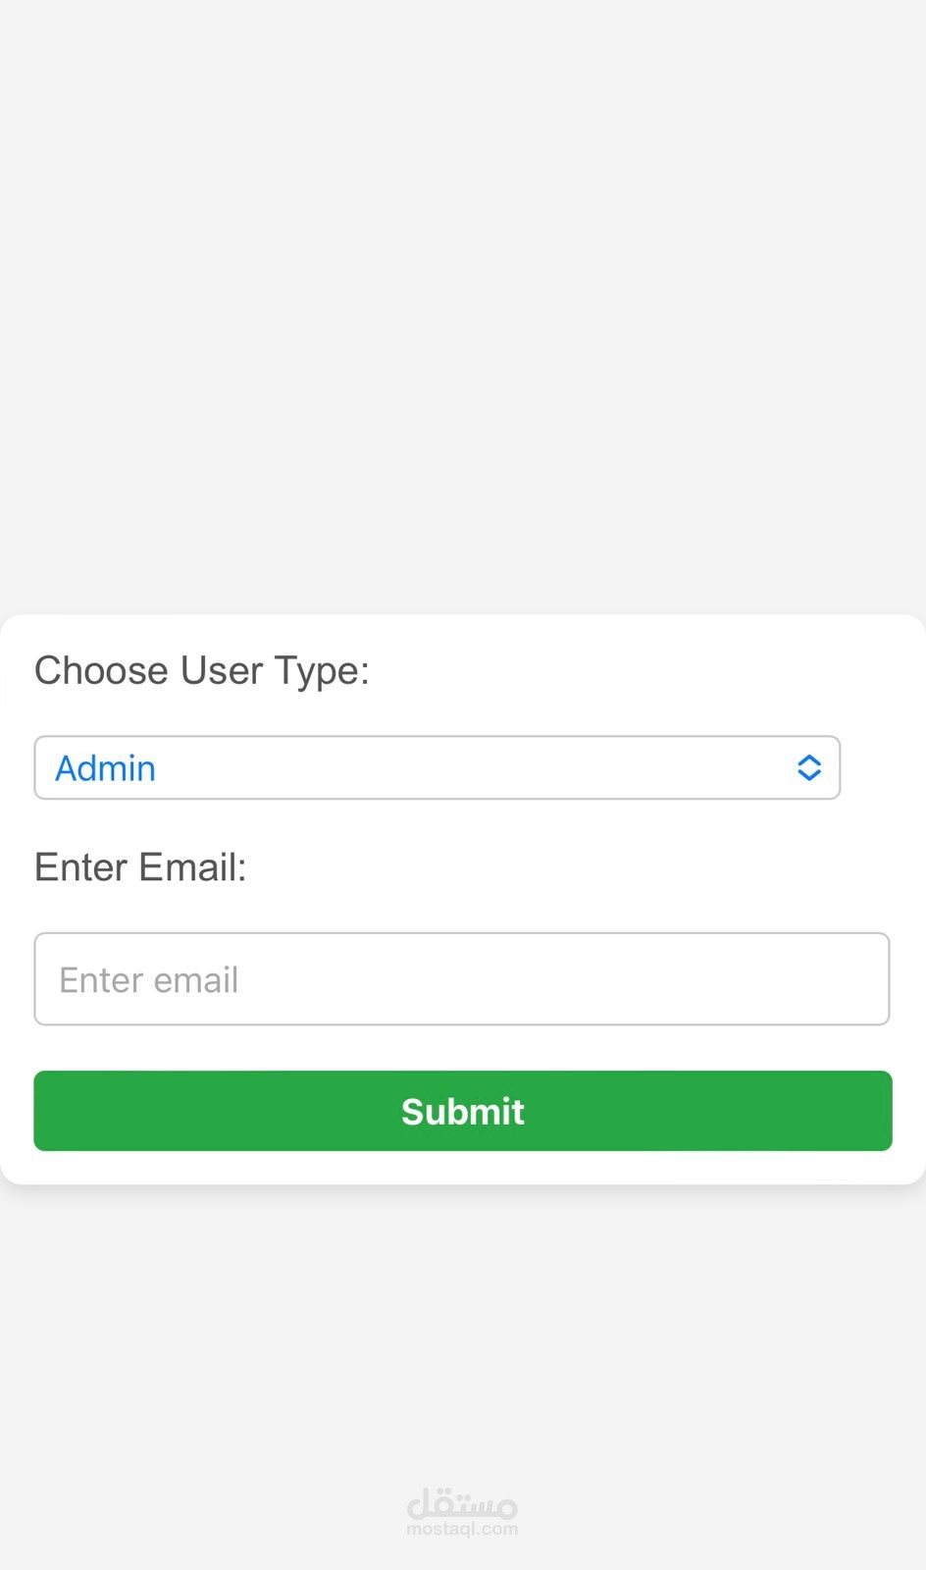Click the selected 'Admin' value text
The height and width of the screenshot is (1570, 926).
(x=105, y=768)
